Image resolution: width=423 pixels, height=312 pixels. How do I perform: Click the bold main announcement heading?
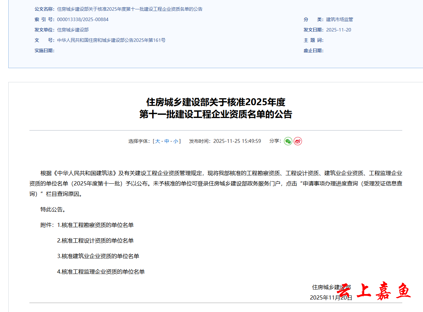click(216, 108)
